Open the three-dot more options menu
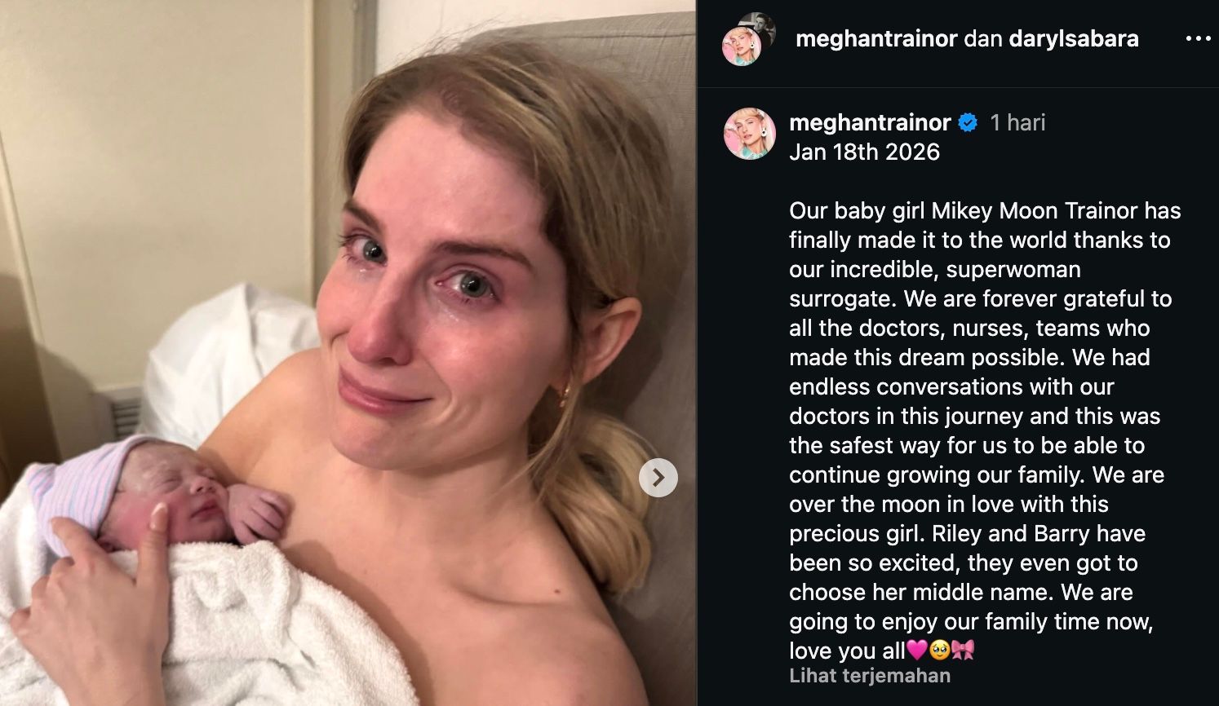The width and height of the screenshot is (1219, 706). click(1198, 38)
